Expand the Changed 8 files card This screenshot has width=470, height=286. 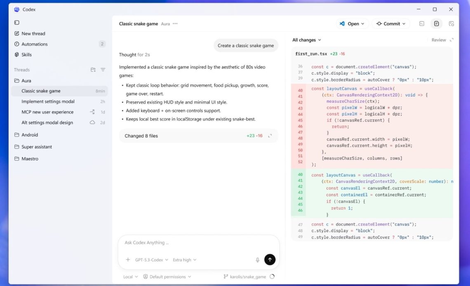(270, 136)
